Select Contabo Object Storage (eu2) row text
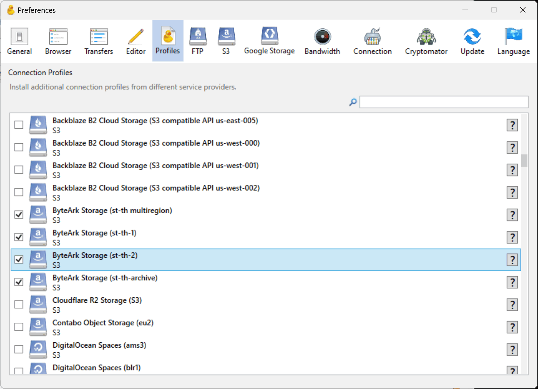The image size is (538, 389). click(103, 323)
